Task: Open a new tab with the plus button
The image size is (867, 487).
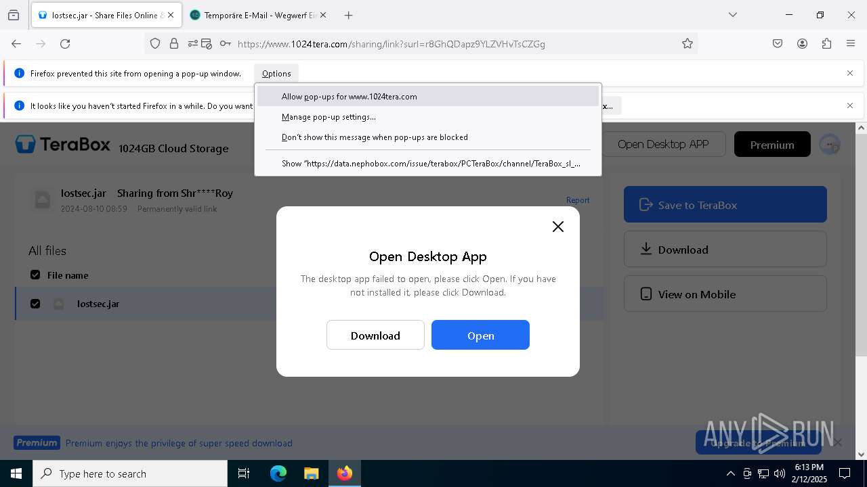Action: [348, 15]
